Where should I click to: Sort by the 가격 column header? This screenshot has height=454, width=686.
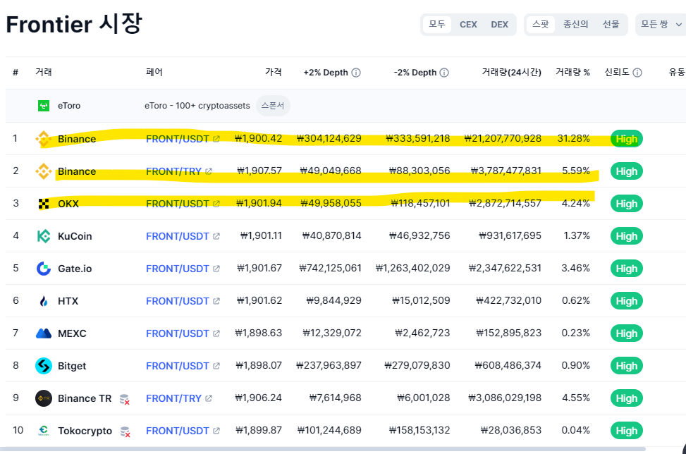(x=273, y=72)
